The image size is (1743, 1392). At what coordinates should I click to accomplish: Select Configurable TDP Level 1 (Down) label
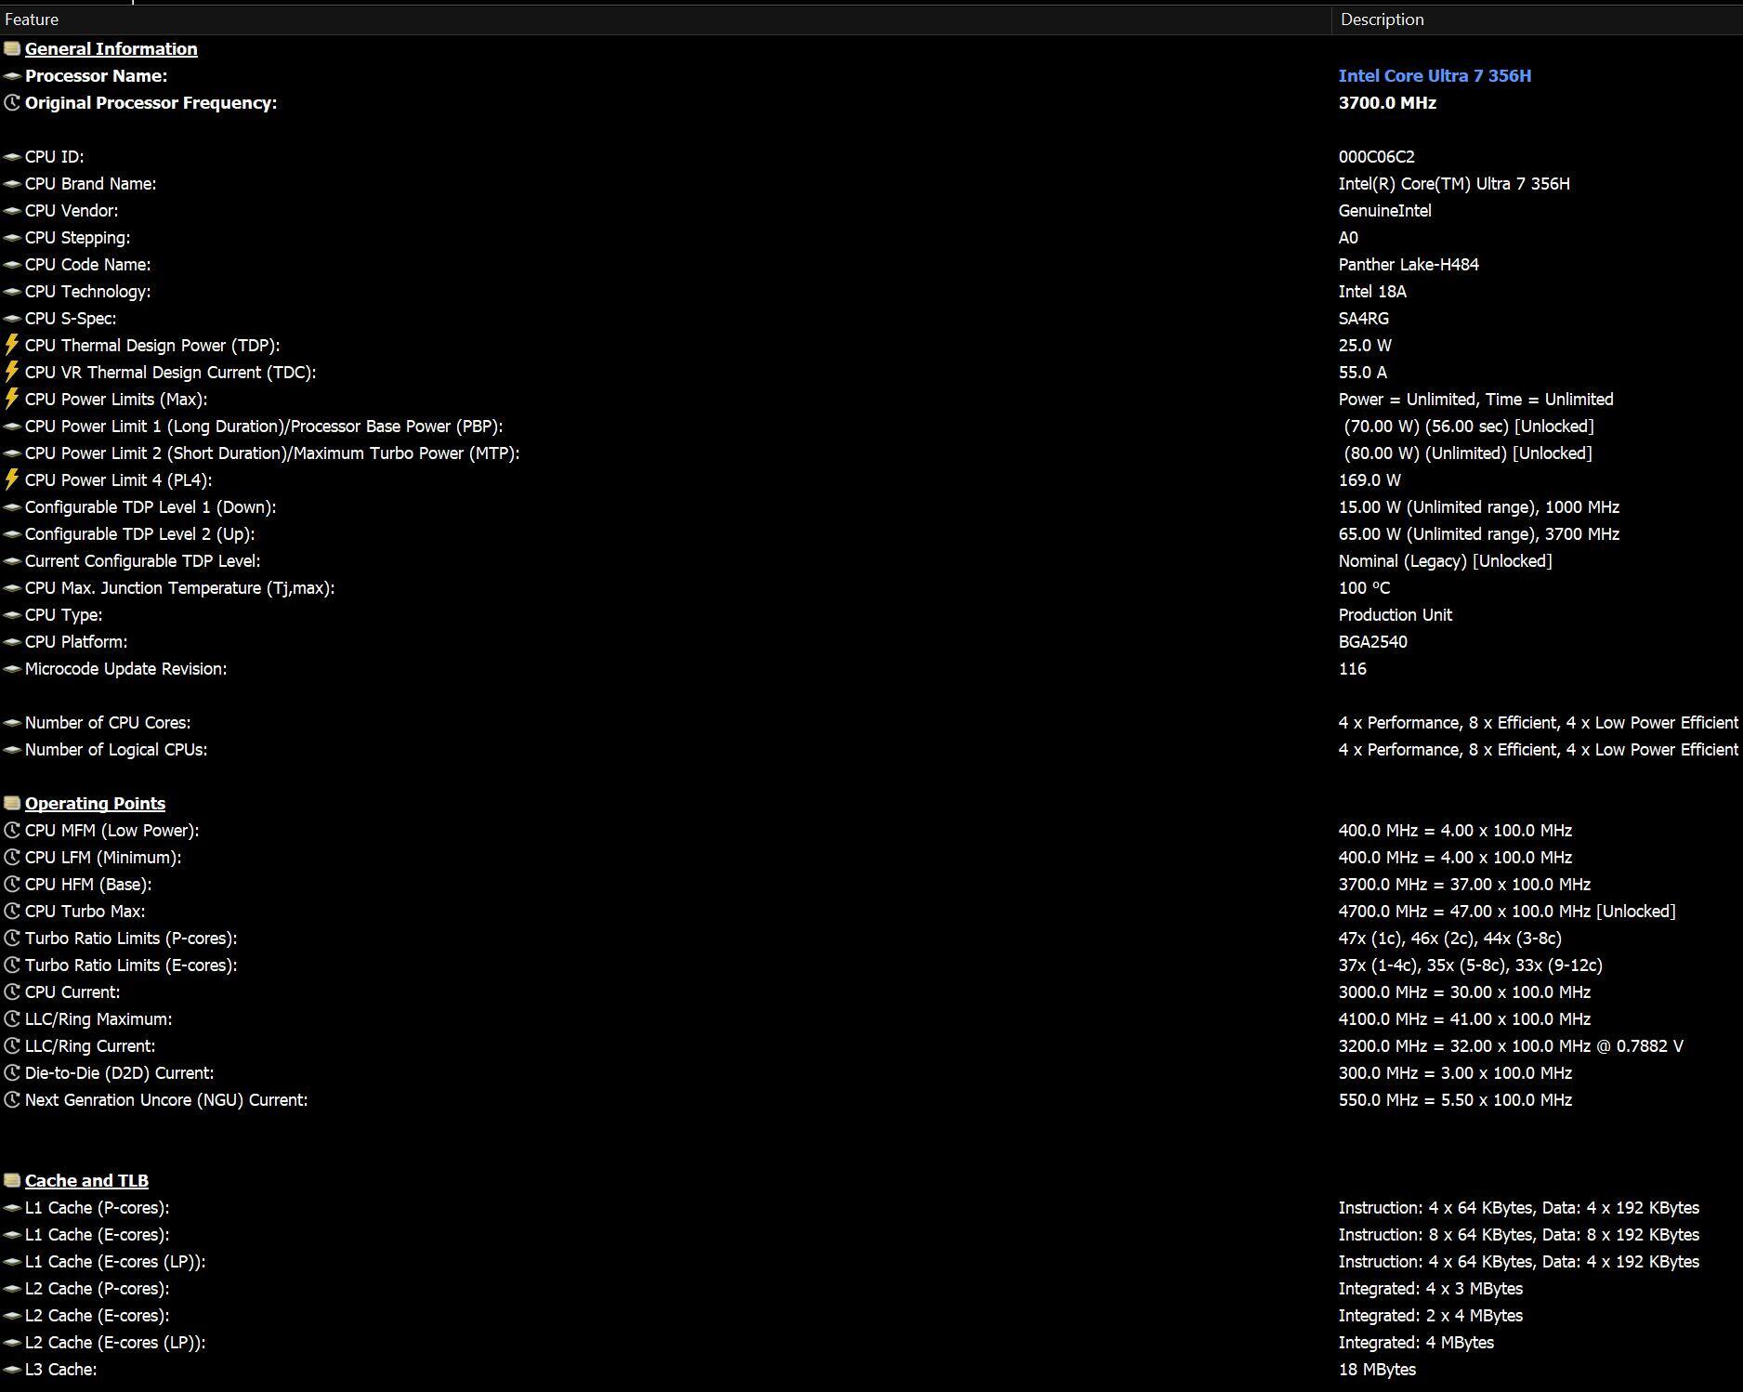click(x=151, y=506)
